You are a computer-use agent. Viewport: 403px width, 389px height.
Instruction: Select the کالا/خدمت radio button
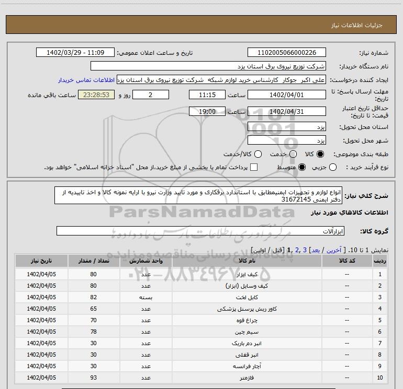[x=258, y=154]
